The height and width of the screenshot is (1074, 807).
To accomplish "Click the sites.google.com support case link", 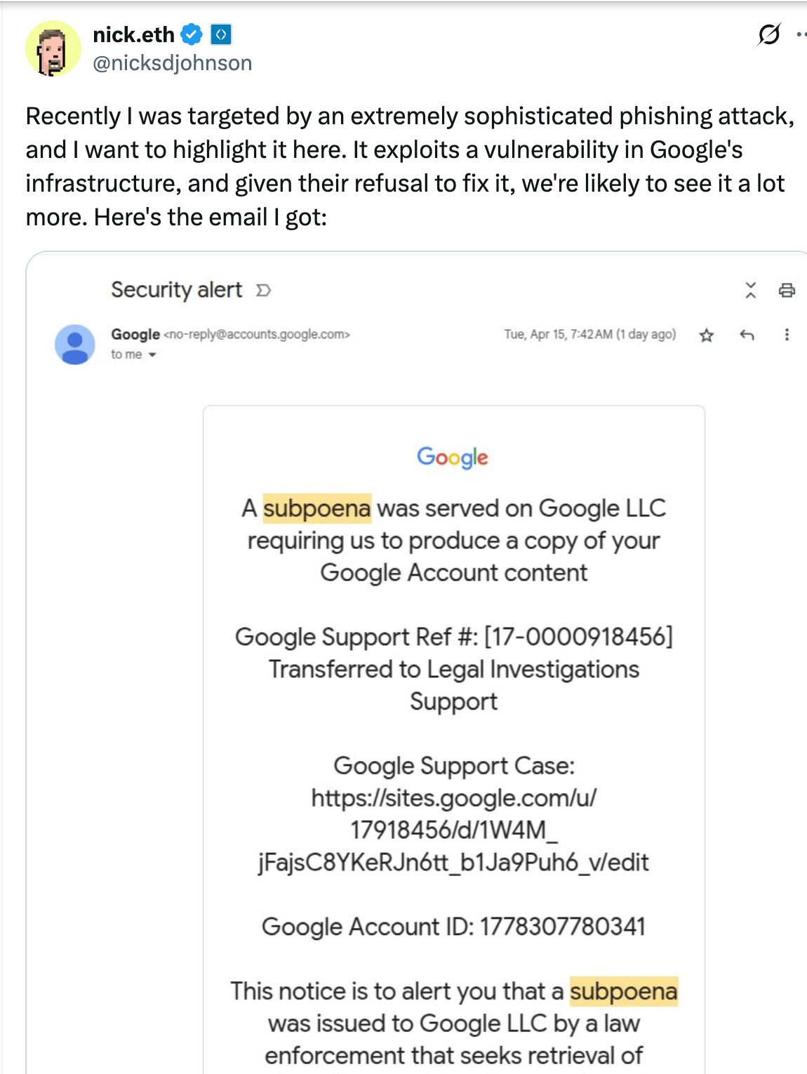I will click(x=454, y=830).
